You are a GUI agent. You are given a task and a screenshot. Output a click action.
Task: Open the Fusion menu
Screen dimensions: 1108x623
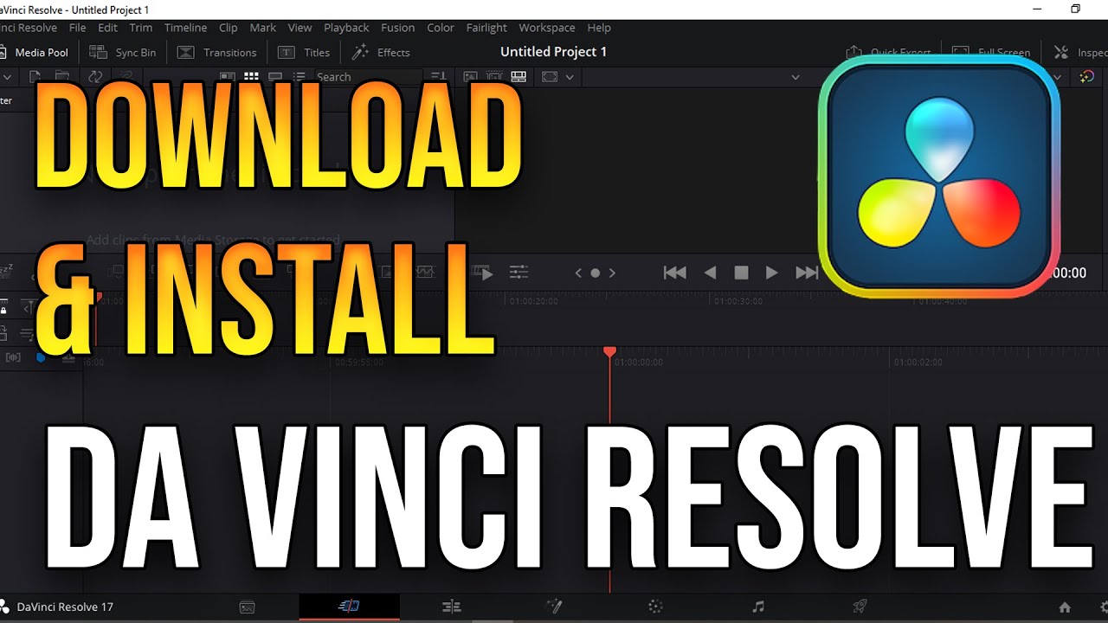[x=398, y=28]
